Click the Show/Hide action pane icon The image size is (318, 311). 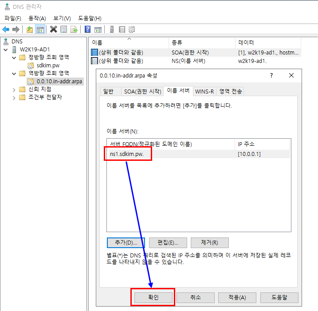tap(98, 30)
